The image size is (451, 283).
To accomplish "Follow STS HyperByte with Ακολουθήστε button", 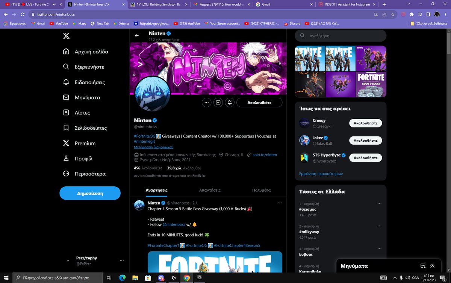I will point(366,157).
